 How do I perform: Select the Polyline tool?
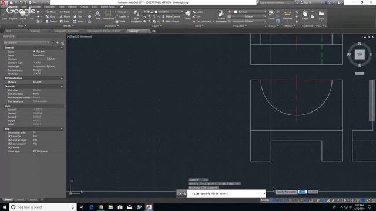(13, 15)
